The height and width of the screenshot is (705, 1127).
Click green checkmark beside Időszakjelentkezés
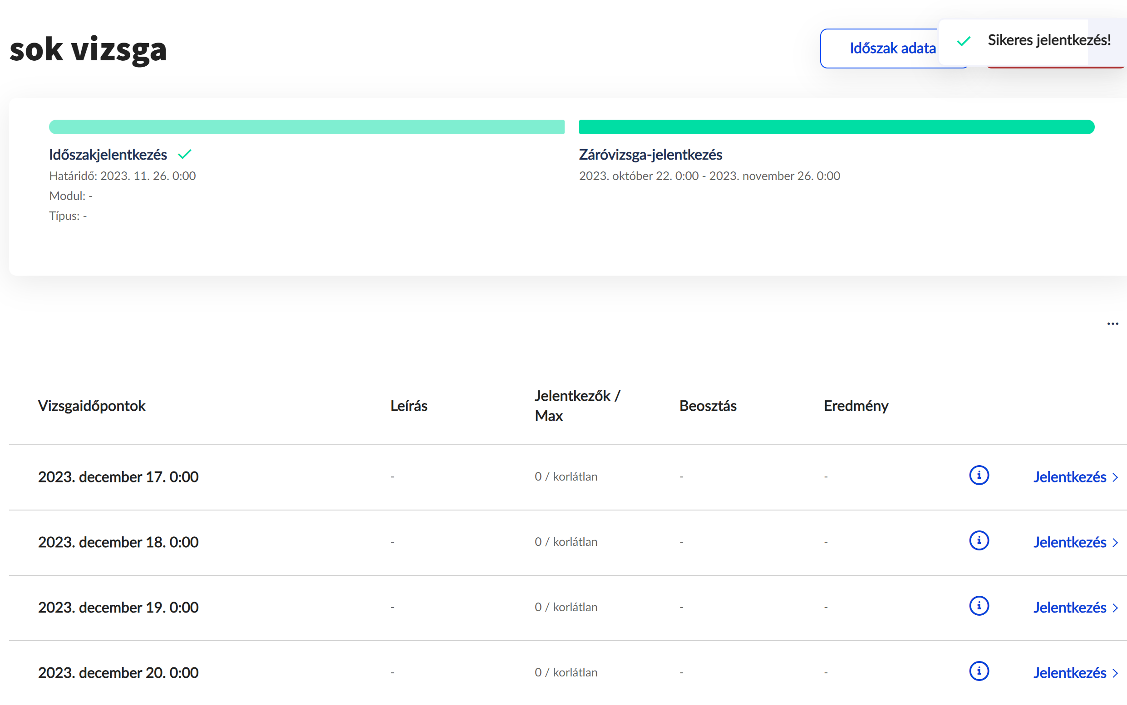pos(185,154)
